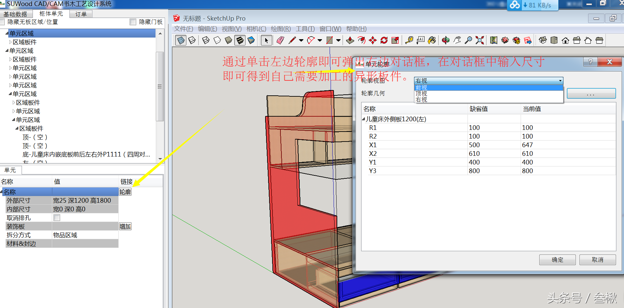This screenshot has height=308, width=624.
Task: Choose the Back Edges style icon
Action: tap(192, 40)
